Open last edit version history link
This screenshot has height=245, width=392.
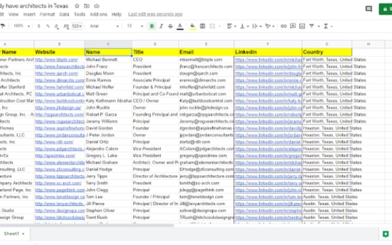point(155,14)
